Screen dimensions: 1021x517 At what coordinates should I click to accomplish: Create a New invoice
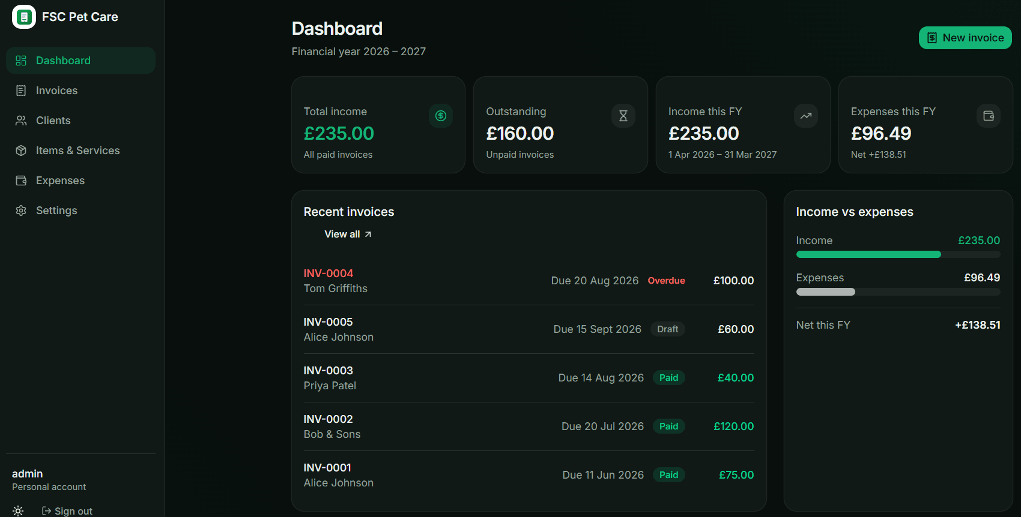pos(965,38)
